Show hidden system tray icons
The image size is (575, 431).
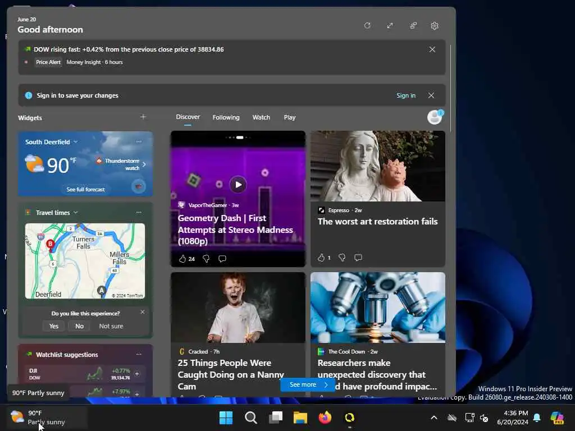point(434,418)
